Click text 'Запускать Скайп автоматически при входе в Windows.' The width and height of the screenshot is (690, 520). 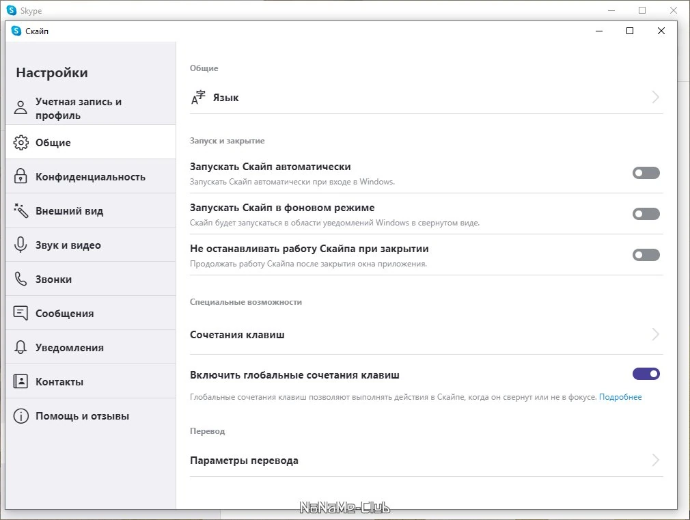point(292,181)
